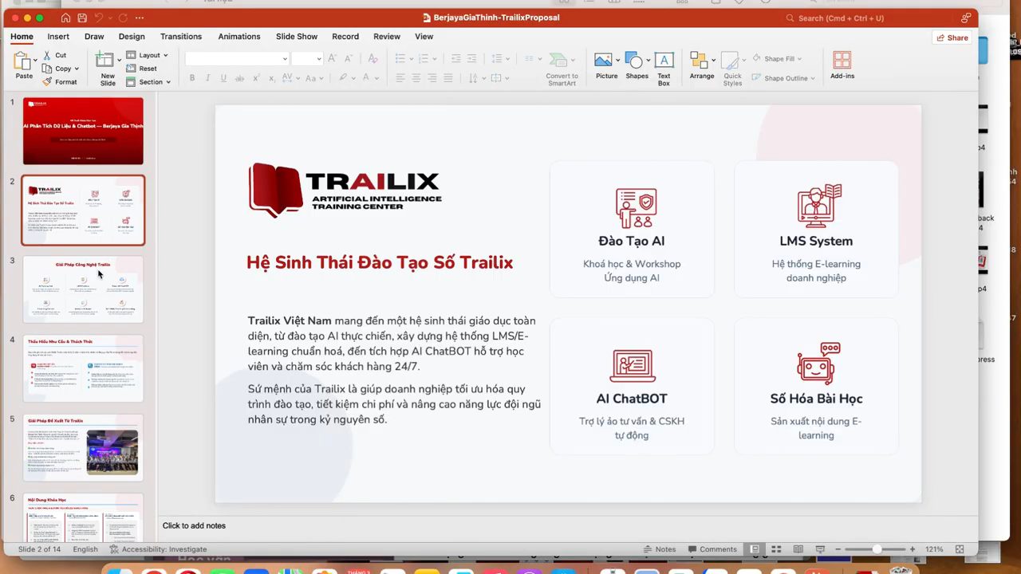
Task: Open the Shapes gallery
Action: pos(637,65)
